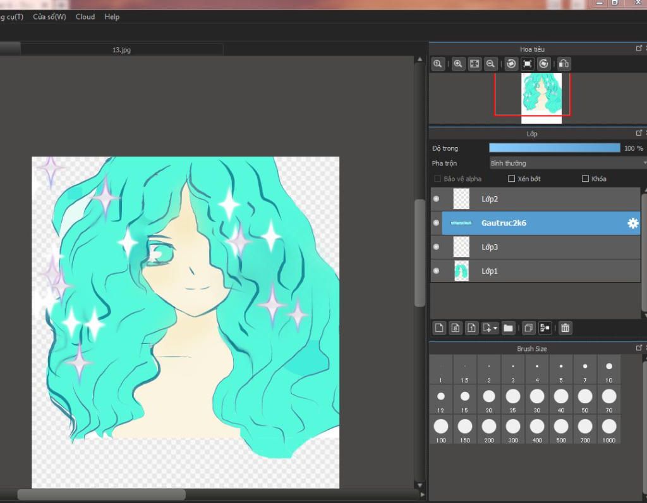Click the Lớp2 layer thumbnail
Viewport: 647px width, 503px height.
pos(461,199)
